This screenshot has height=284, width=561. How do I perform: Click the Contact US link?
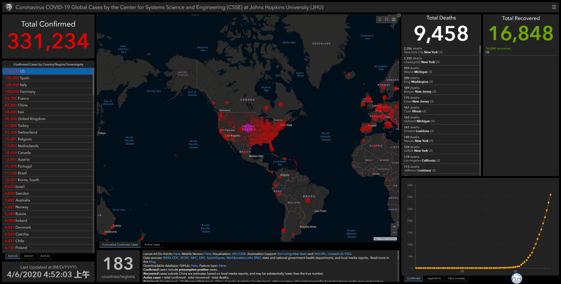(335, 253)
